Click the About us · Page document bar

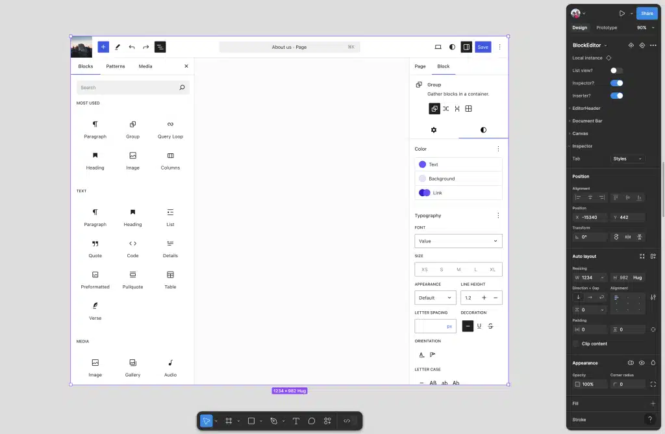click(289, 47)
